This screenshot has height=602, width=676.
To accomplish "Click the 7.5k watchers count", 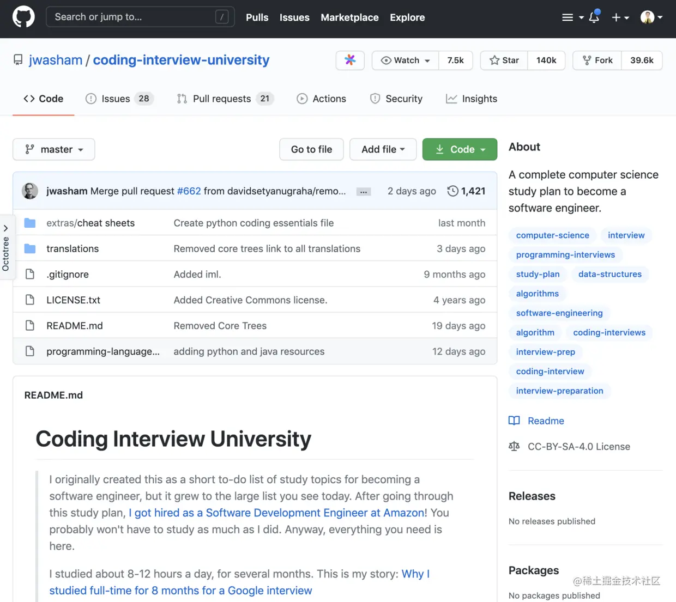I will 456,60.
